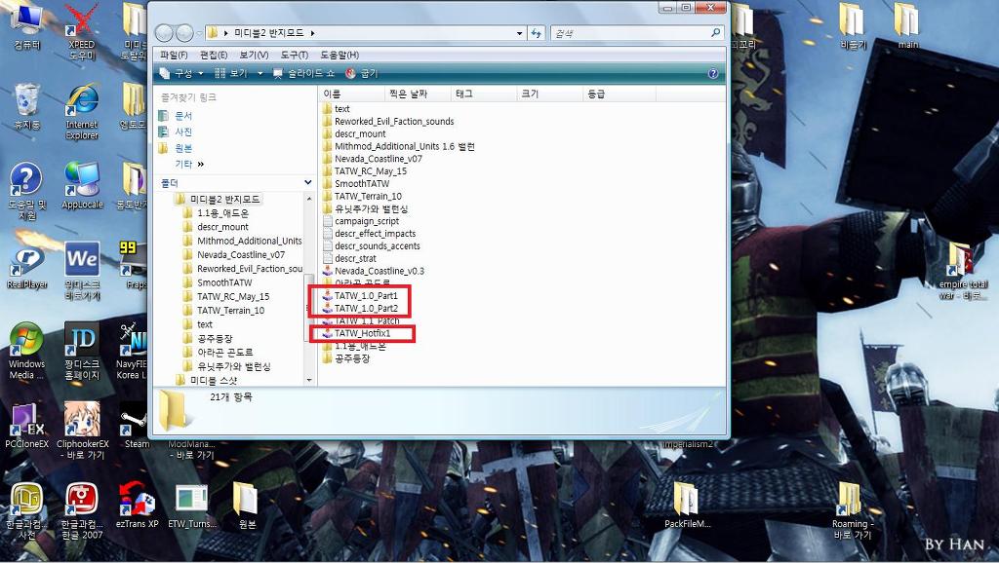Open 한글과컴퓨터 사전 desktop icon
Screen dimensions: 999x563
click(26, 510)
